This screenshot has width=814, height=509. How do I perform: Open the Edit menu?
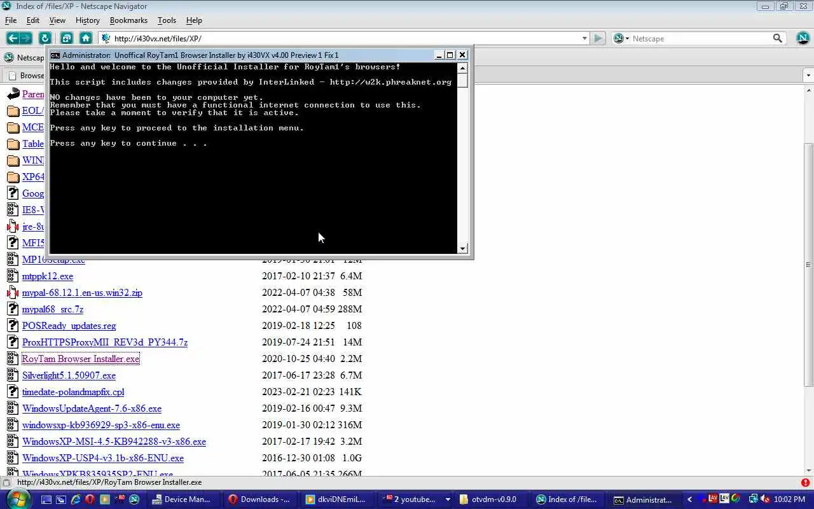pos(33,20)
